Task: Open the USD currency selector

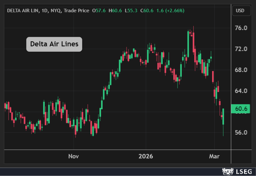Action: (x=240, y=11)
